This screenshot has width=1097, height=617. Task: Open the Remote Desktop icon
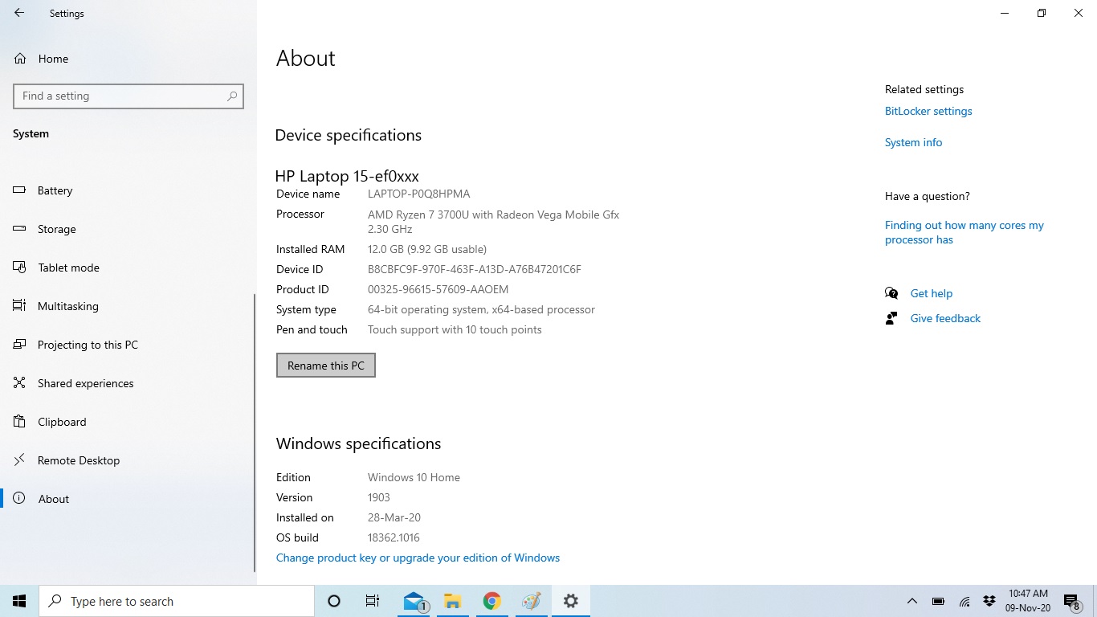pos(20,460)
